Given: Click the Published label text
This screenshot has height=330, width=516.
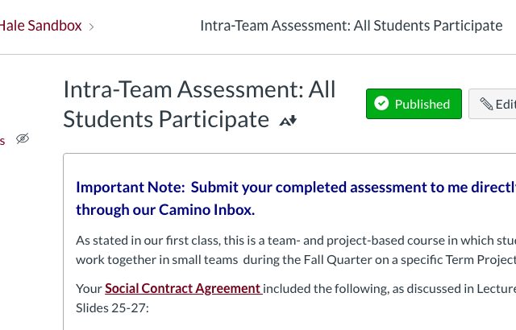Looking at the screenshot, I should pyautogui.click(x=422, y=104).
